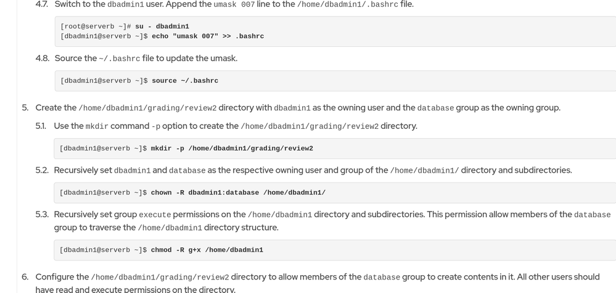Click the 'Create the' text of step 5

(x=55, y=108)
